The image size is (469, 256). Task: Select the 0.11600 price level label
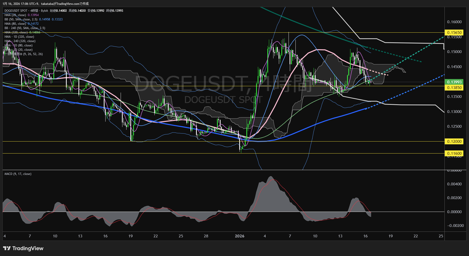click(x=454, y=153)
